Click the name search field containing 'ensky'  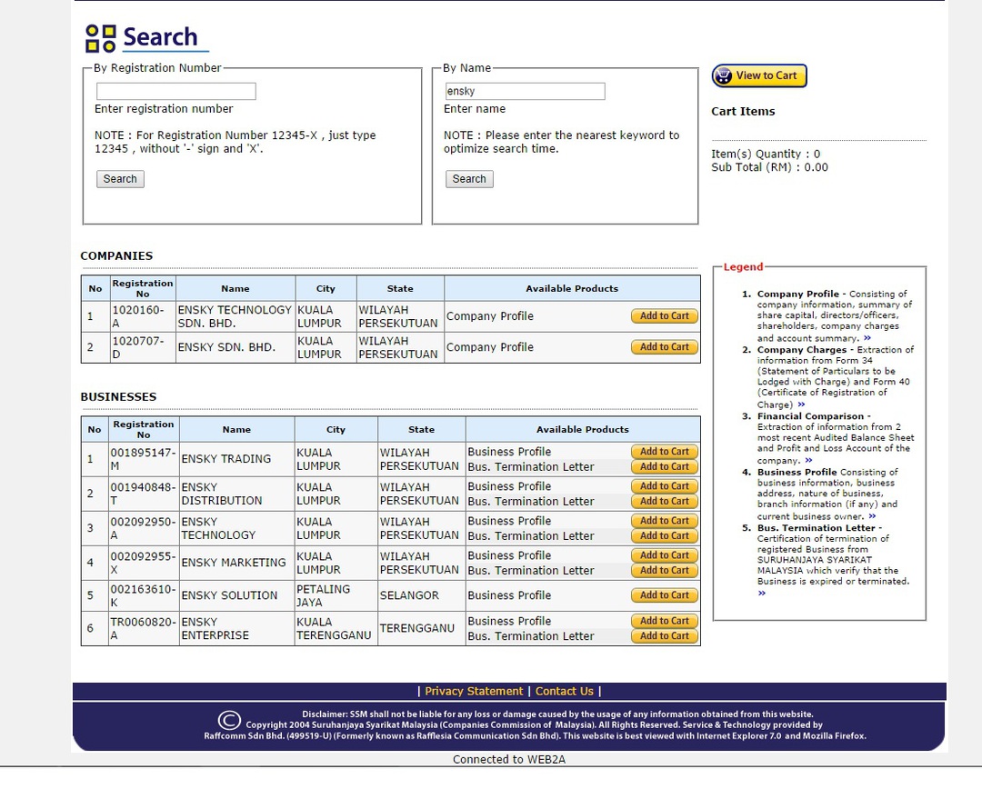524,92
